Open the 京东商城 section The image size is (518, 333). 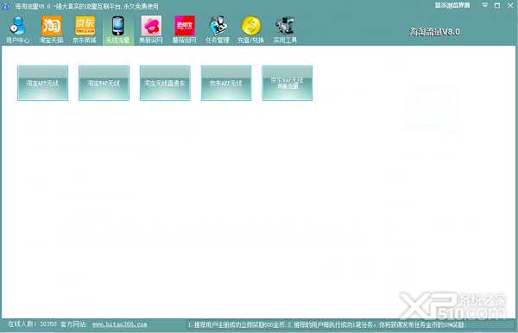[85, 29]
